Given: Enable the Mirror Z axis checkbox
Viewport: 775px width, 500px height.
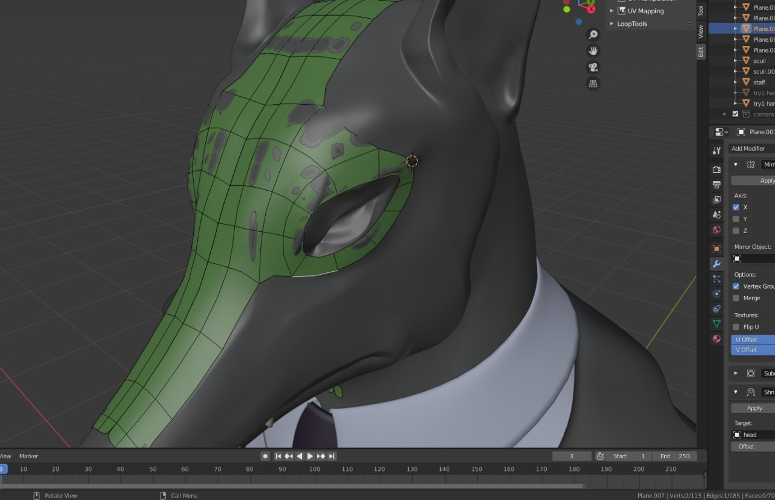Looking at the screenshot, I should 736,231.
